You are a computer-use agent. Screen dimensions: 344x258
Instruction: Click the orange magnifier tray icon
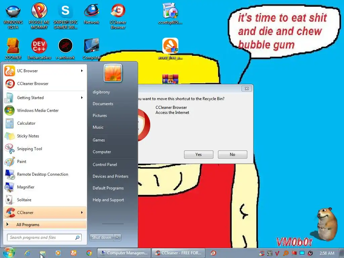[x=286, y=253]
